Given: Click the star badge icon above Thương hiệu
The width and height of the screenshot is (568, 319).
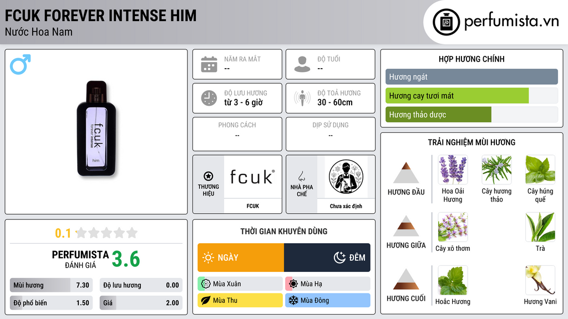Looking at the screenshot, I should point(209,176).
